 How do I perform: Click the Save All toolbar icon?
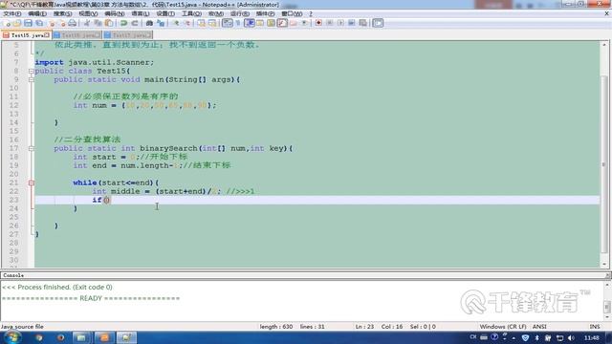click(x=39, y=23)
